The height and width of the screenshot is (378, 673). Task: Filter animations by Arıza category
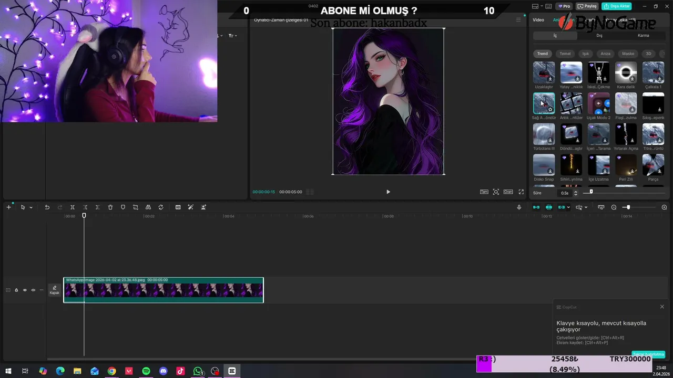[606, 54]
